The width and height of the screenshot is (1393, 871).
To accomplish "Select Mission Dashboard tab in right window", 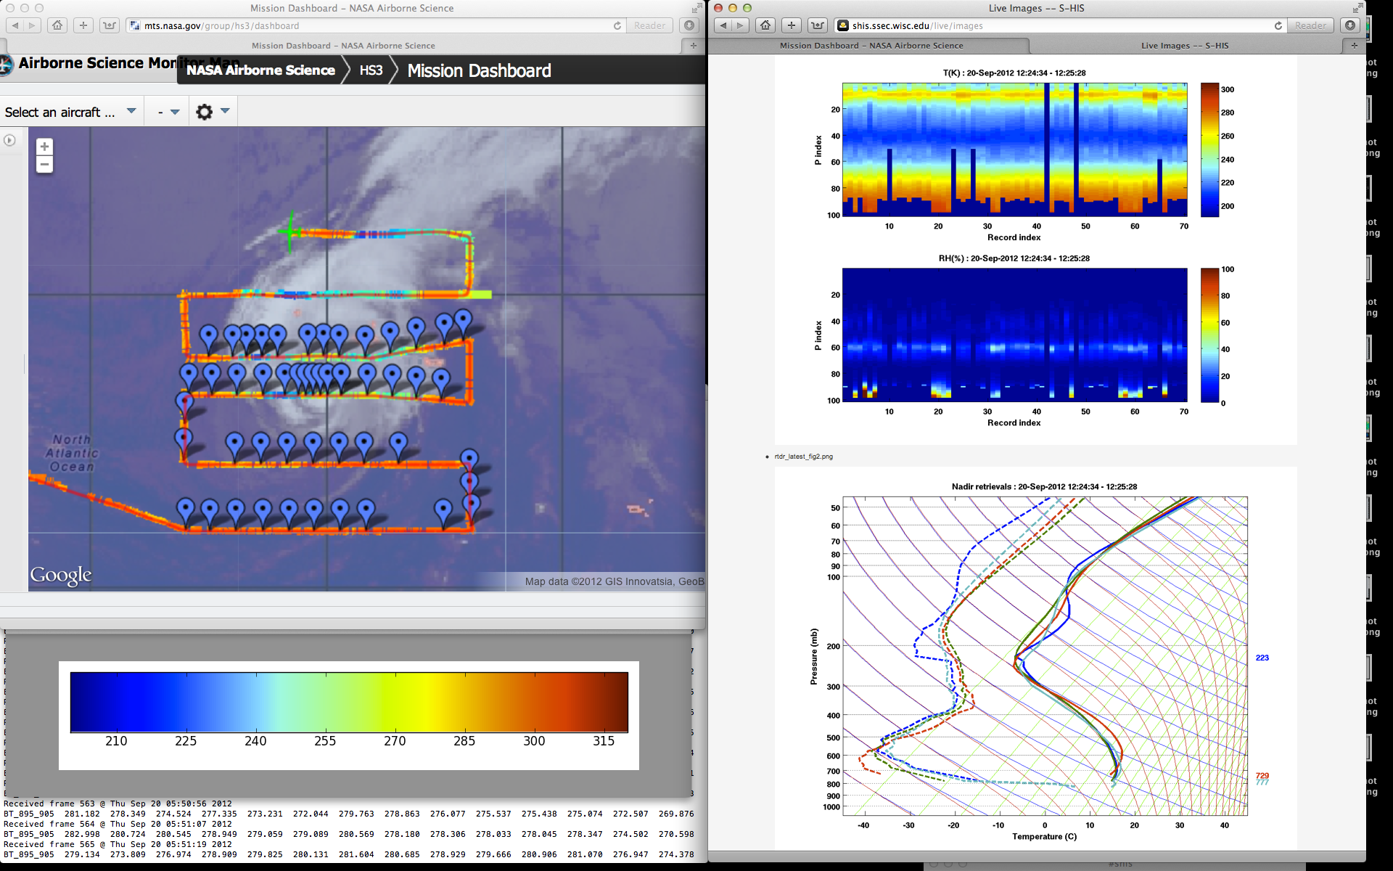I will point(871,46).
